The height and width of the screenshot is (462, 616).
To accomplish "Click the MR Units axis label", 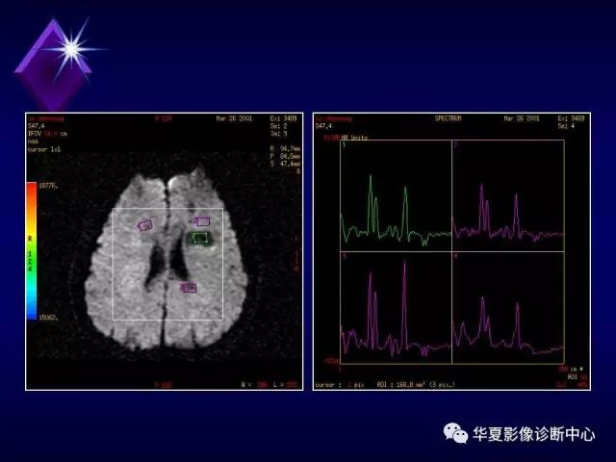I will tap(354, 138).
